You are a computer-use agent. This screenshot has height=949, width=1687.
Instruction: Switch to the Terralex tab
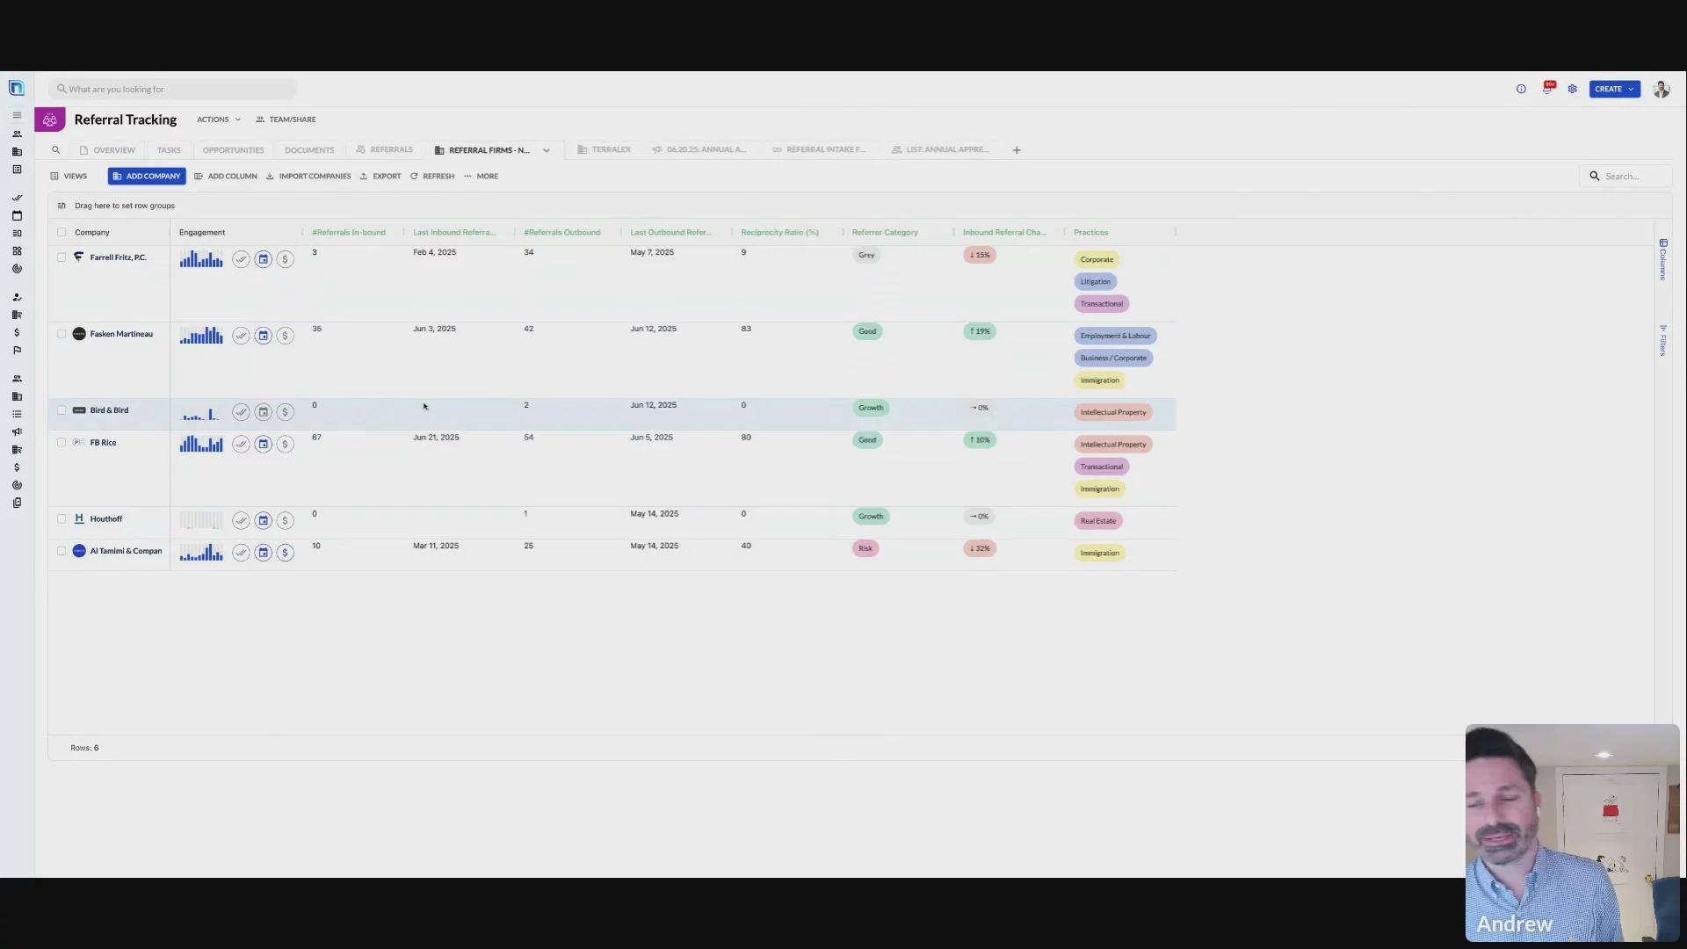(604, 150)
